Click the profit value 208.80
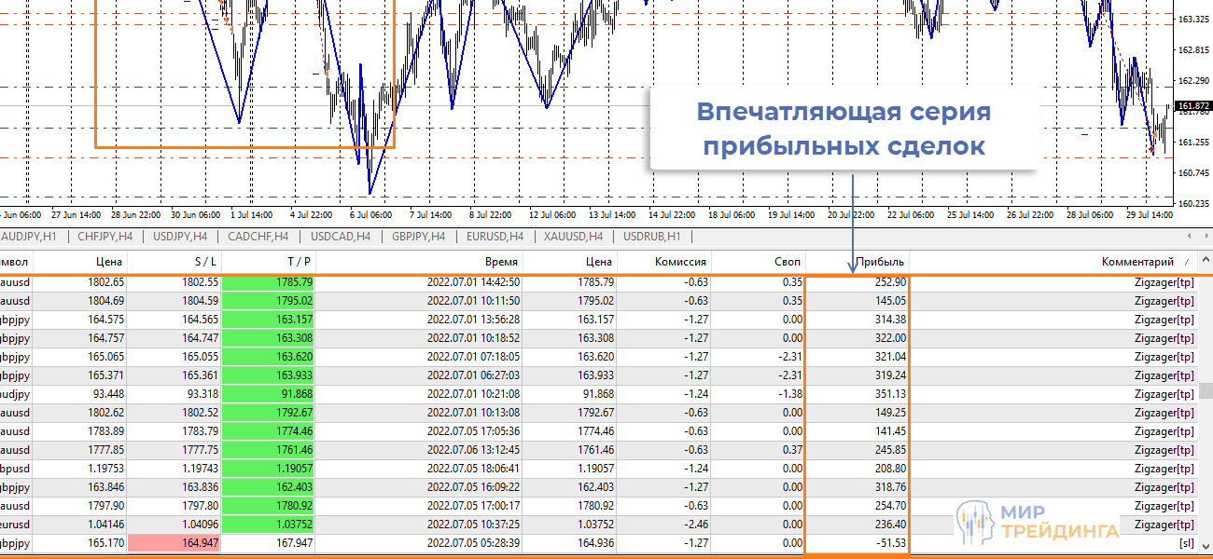Screen dimensions: 1213x559 pos(889,469)
